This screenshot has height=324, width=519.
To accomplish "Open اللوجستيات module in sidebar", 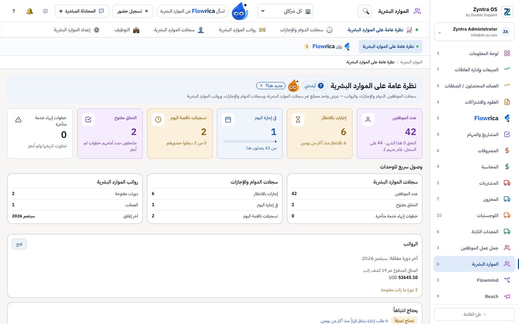I will [x=474, y=215].
